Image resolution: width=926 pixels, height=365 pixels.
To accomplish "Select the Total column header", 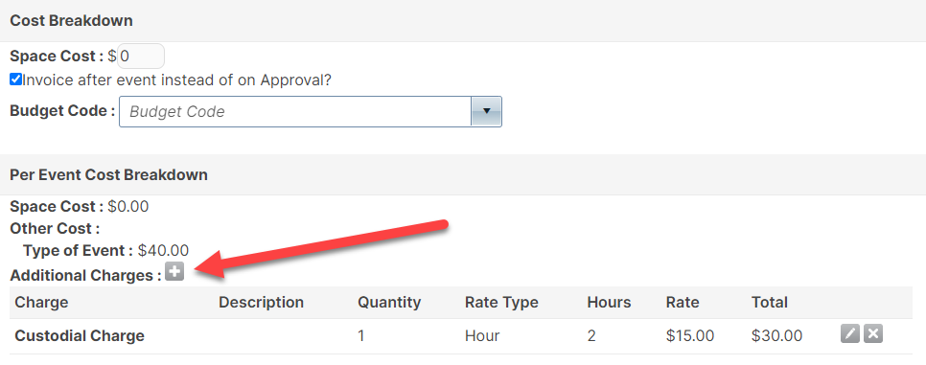I will pyautogui.click(x=770, y=303).
